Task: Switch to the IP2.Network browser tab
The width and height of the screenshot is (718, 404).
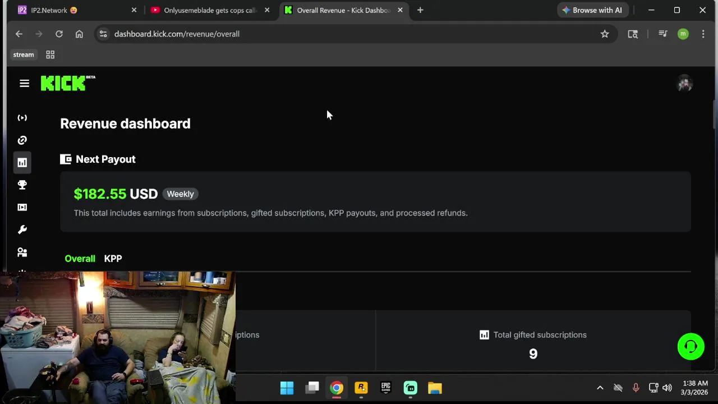Action: pyautogui.click(x=77, y=10)
